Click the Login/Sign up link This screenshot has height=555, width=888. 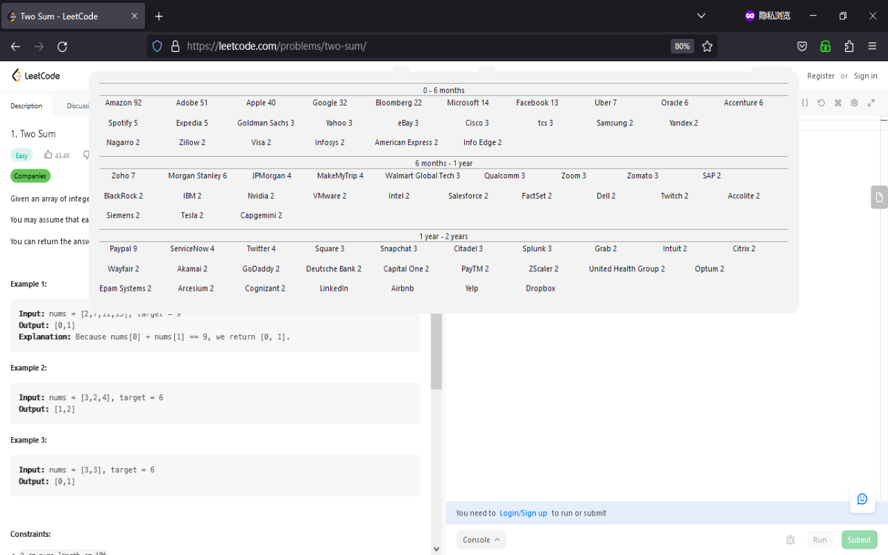click(x=523, y=513)
